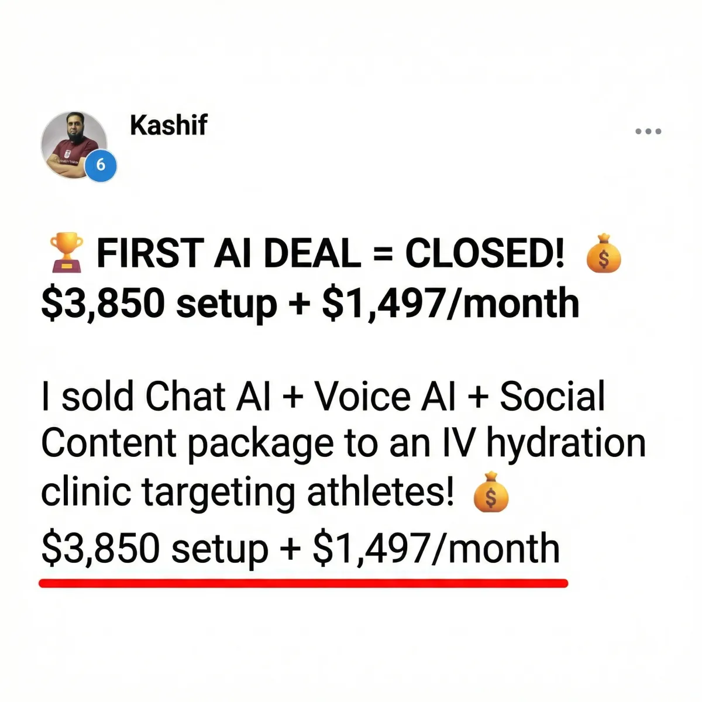Click the bold $1,497/month text
The height and width of the screenshot is (702, 702).
pos(450,303)
